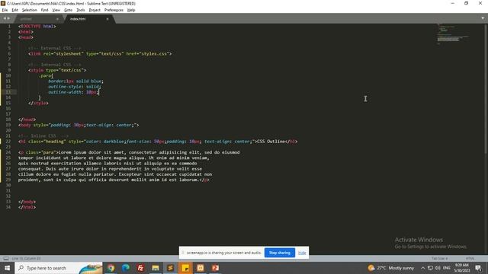
Task: Click line number 13 in gutter
Action: (x=8, y=92)
